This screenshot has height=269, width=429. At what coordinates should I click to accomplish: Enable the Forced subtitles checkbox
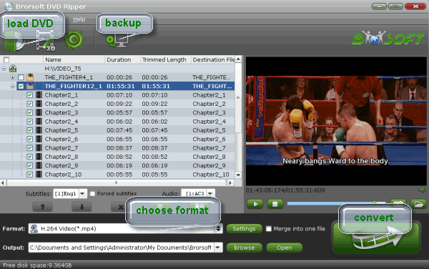tap(92, 194)
